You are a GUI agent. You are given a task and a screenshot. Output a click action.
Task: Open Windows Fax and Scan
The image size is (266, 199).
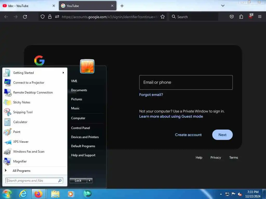coord(35,151)
